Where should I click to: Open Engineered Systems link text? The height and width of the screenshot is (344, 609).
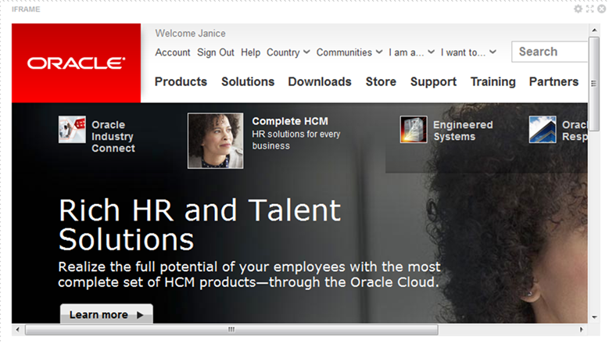click(x=463, y=131)
